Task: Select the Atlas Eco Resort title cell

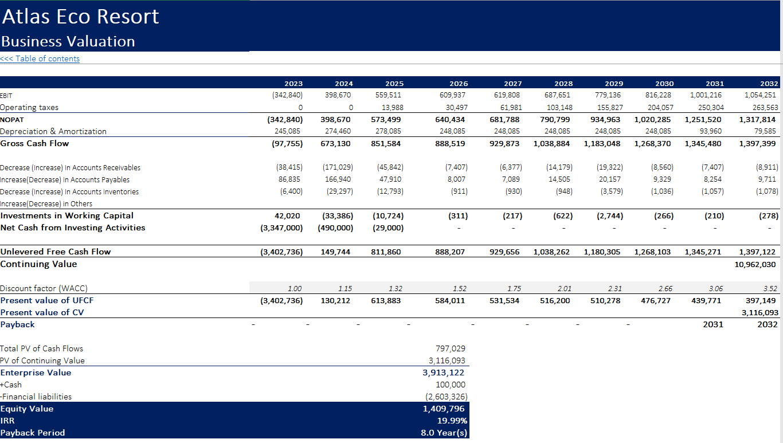Action: click(80, 17)
